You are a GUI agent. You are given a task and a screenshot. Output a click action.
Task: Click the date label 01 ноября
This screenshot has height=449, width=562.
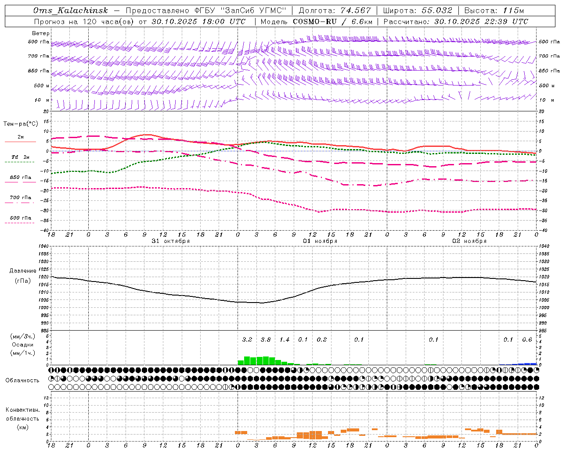320,241
